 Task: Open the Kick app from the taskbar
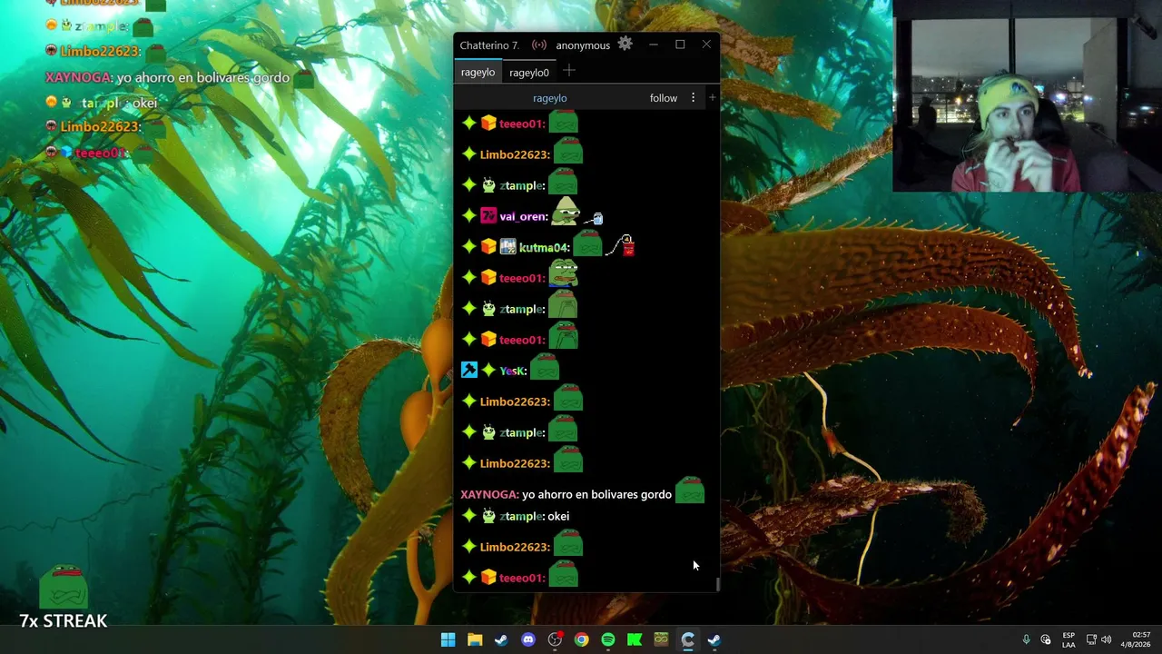[x=635, y=639]
